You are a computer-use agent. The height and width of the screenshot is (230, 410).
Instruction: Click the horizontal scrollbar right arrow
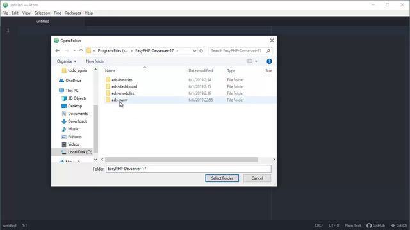coord(274,160)
